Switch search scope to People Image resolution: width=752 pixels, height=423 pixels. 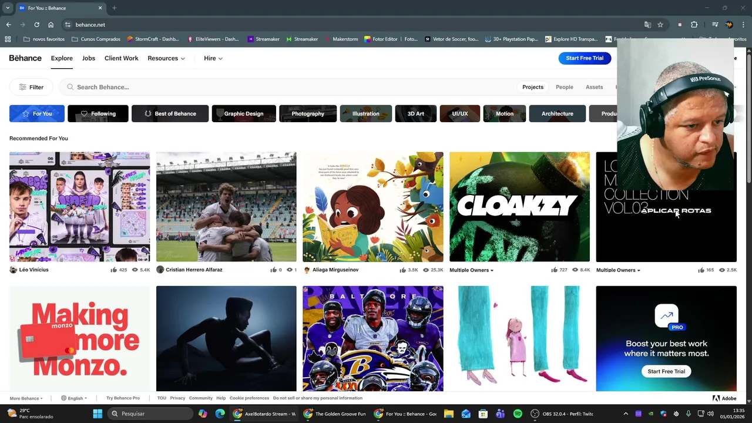pyautogui.click(x=565, y=87)
